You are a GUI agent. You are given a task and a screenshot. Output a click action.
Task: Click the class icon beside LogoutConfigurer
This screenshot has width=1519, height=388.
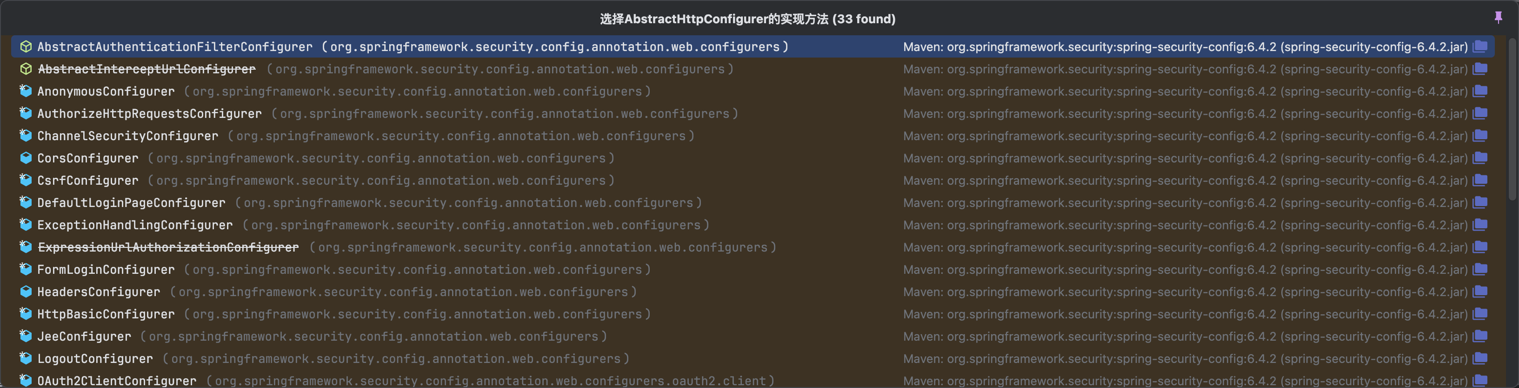point(26,359)
